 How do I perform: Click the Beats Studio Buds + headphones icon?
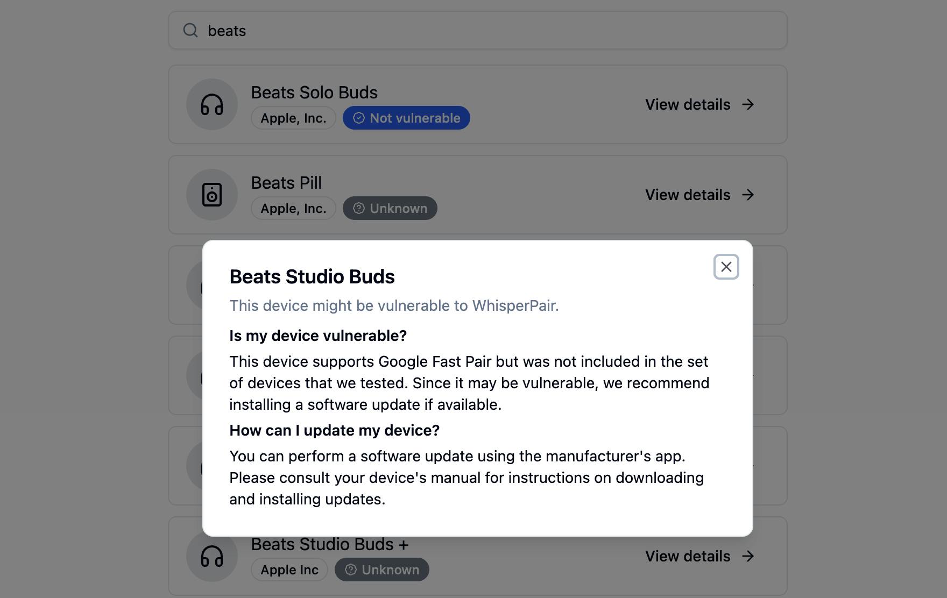click(x=212, y=556)
